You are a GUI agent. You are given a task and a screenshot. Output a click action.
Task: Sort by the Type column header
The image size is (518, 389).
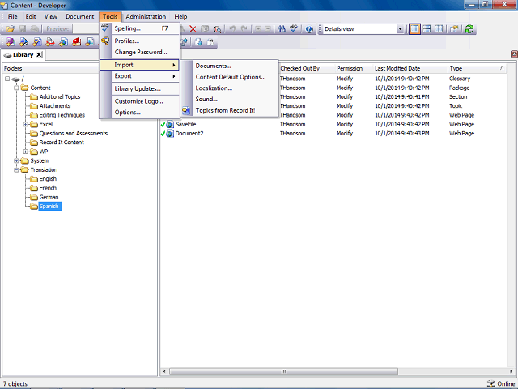(477, 68)
